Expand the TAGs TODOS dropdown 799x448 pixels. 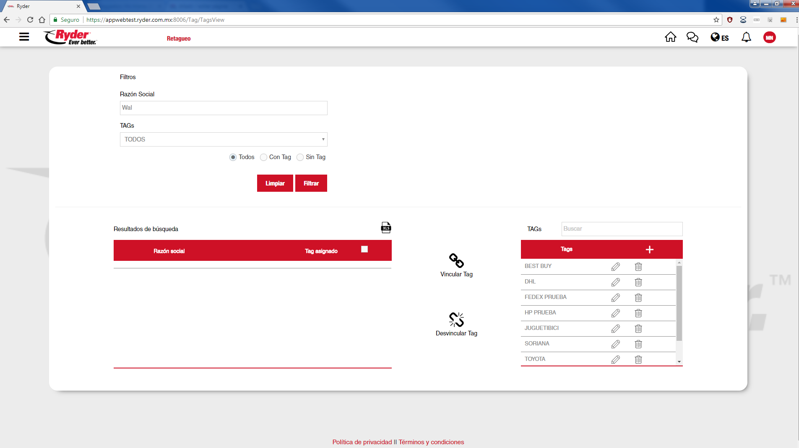(223, 139)
